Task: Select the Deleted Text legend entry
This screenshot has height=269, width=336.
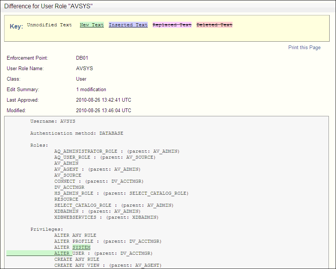Action: [x=214, y=25]
